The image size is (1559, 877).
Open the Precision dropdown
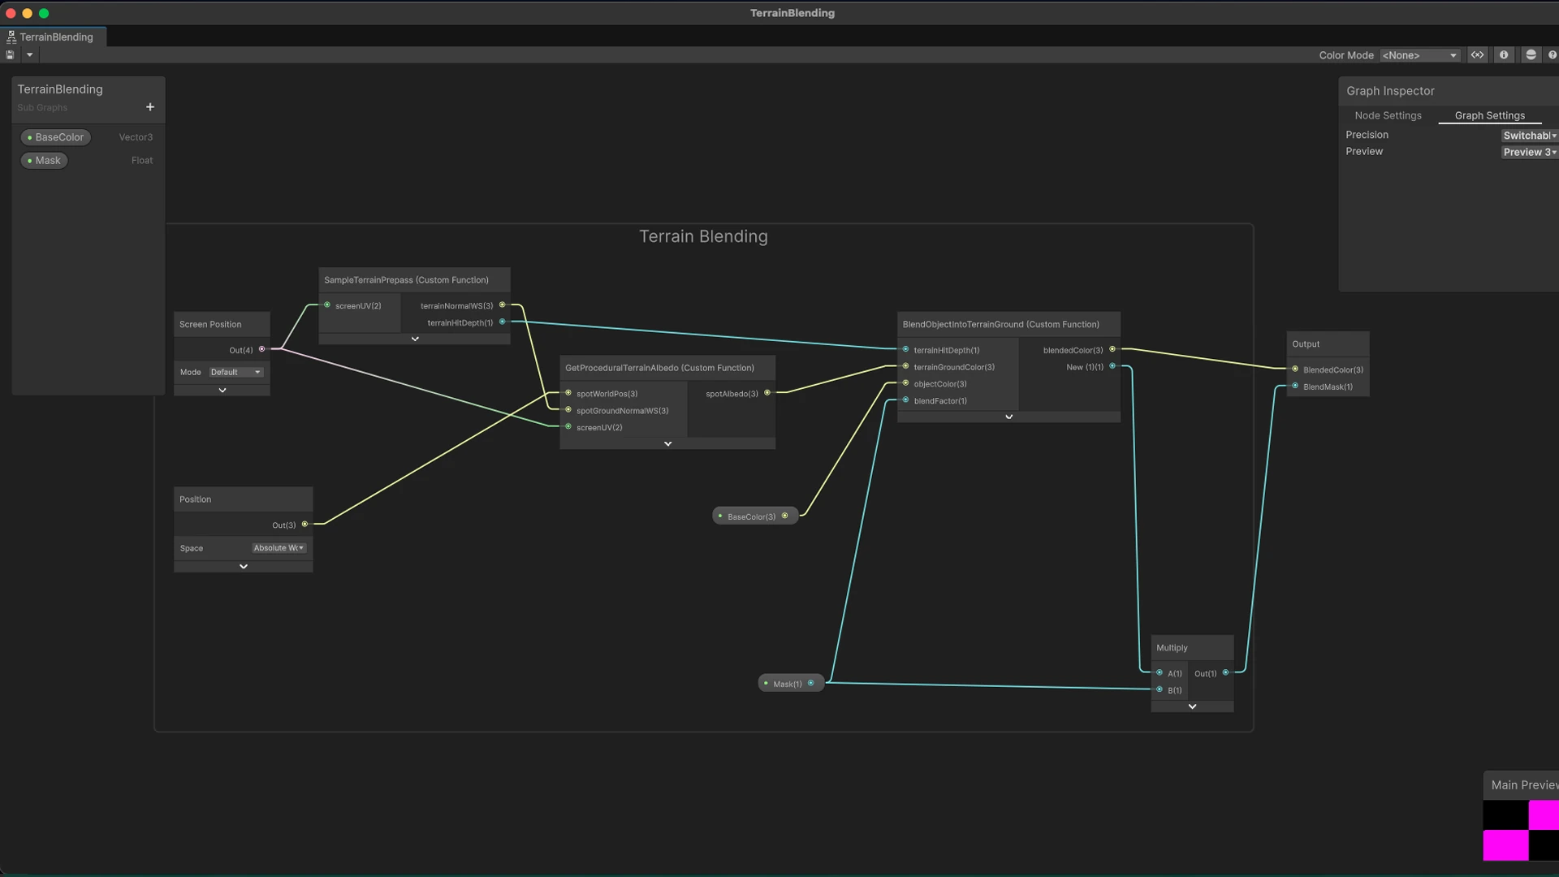click(1529, 136)
